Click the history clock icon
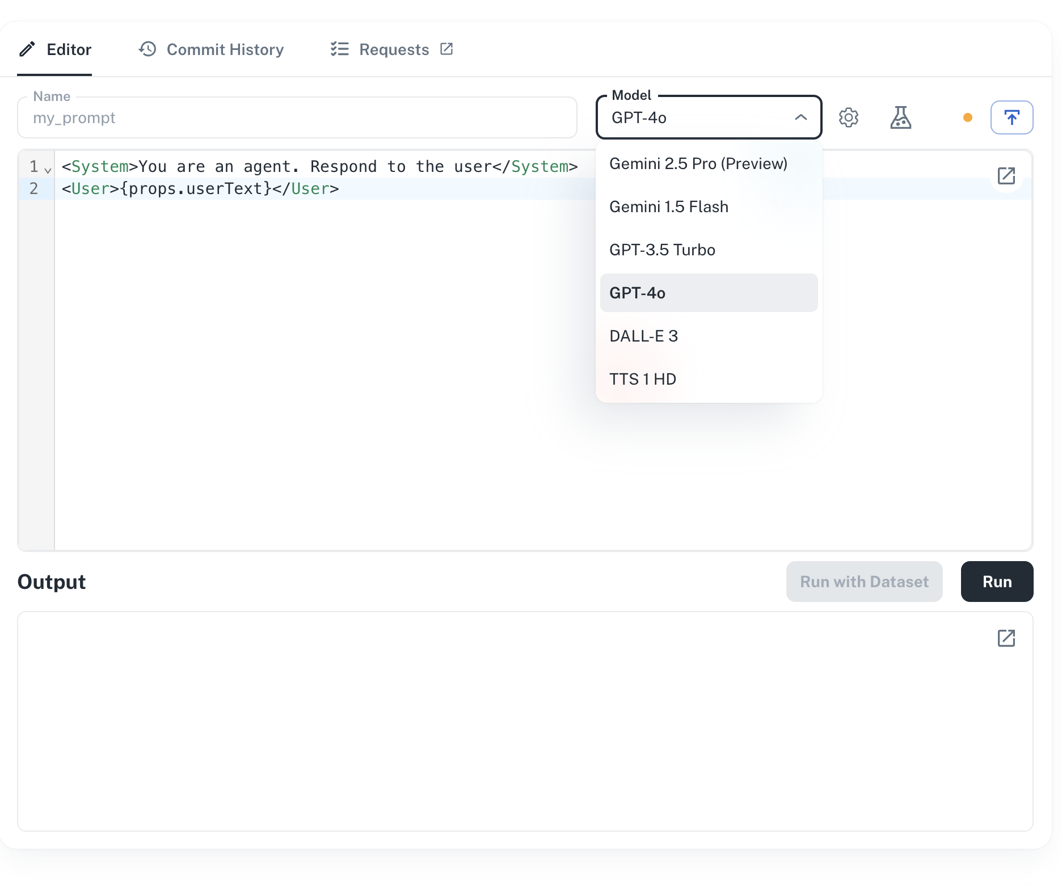Image resolution: width=1062 pixels, height=893 pixels. tap(147, 49)
